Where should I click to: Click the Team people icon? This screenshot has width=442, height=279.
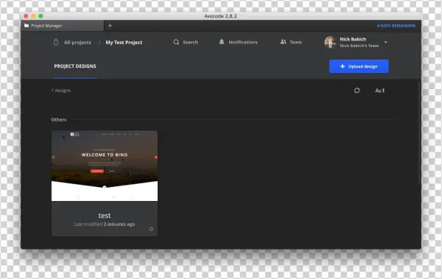click(x=284, y=42)
